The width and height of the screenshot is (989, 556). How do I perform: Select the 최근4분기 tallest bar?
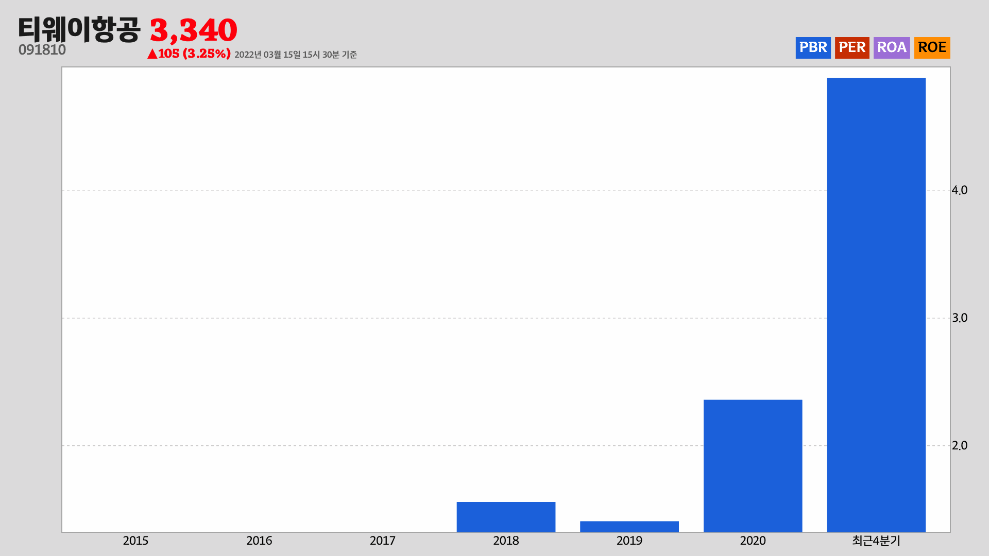pos(876,305)
